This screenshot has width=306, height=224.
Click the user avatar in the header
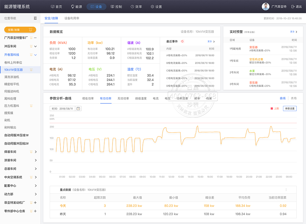tap(265, 7)
